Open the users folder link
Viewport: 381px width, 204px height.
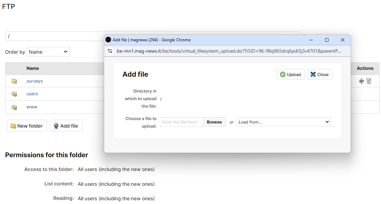[32, 94]
